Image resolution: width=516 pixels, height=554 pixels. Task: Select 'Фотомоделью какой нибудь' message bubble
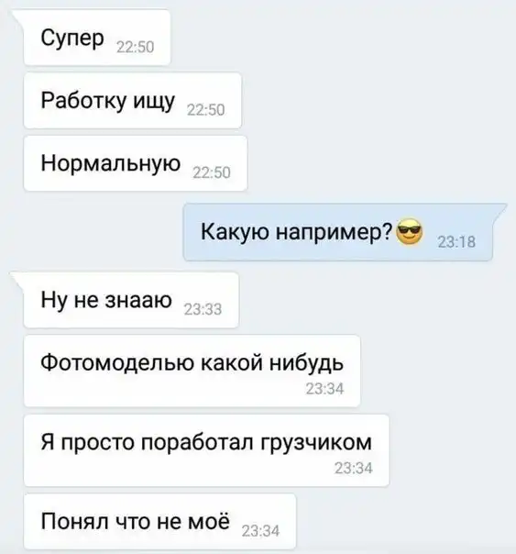tap(192, 371)
